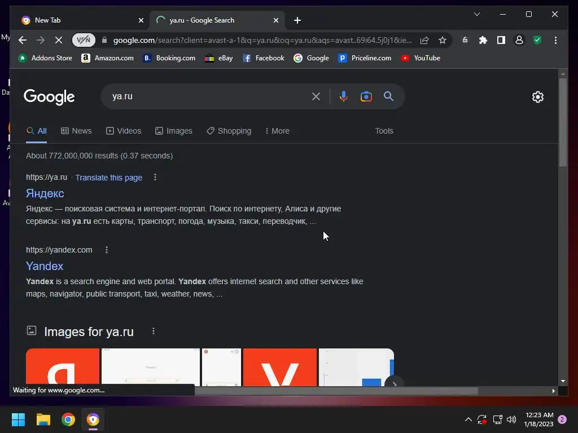
Task: Open the Amazon.com bookmark
Action: click(107, 58)
